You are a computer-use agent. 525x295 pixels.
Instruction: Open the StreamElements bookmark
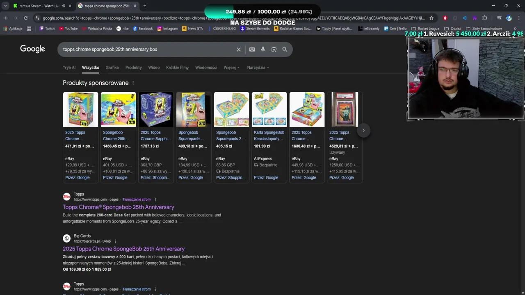pyautogui.click(x=255, y=29)
